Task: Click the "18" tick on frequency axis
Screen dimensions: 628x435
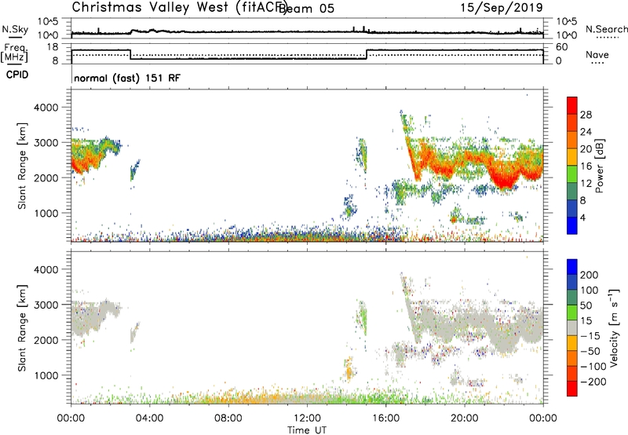Action: pos(53,47)
